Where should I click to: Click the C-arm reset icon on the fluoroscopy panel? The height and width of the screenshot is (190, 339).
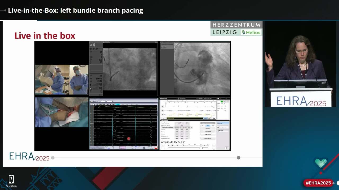91,44
